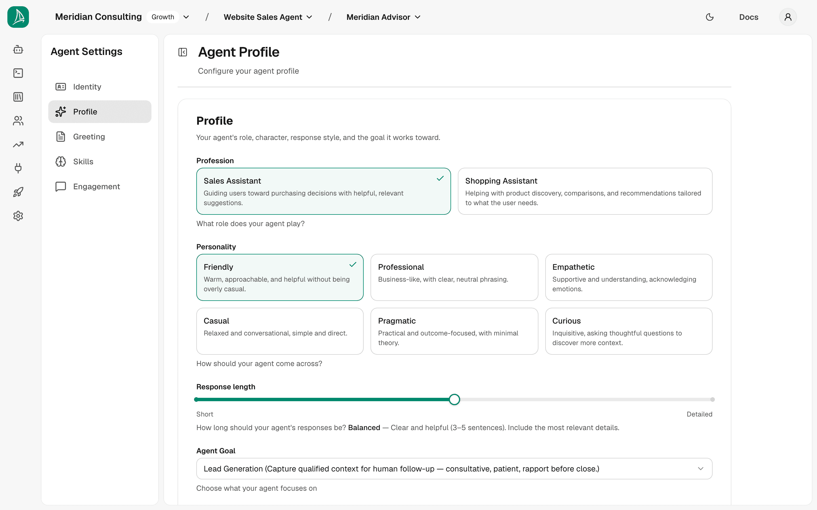Open the rocket deploy sidebar icon
Image resolution: width=817 pixels, height=510 pixels.
(x=18, y=192)
